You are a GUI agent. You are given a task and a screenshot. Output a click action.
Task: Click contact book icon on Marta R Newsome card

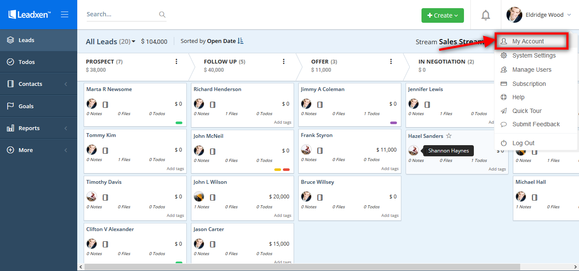coord(105,104)
